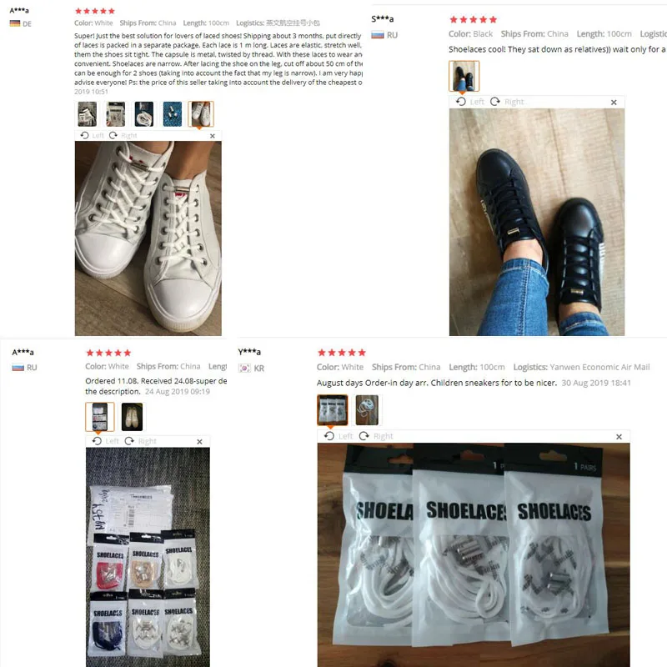Open first thumbnail in DE review
Screen dimensions: 667x667
(88, 114)
